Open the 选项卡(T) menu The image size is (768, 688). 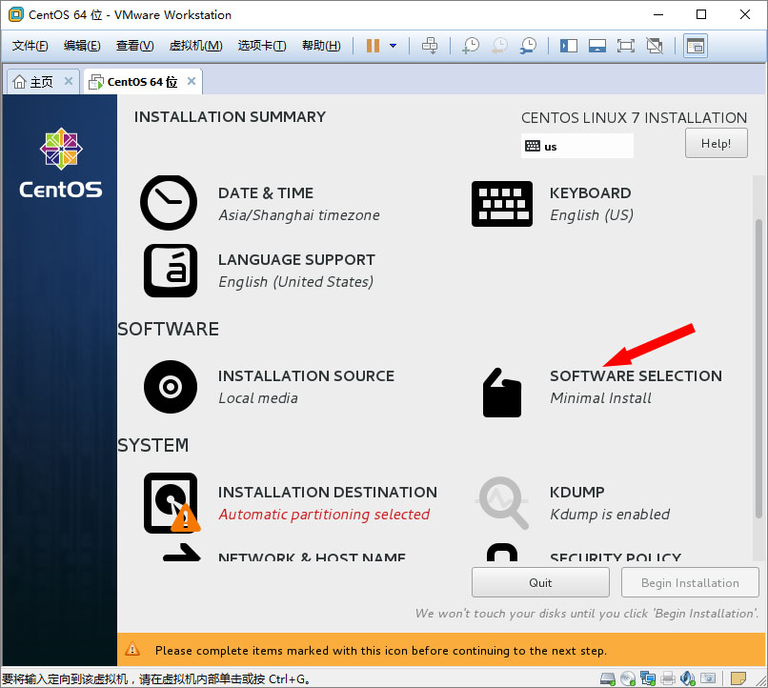pyautogui.click(x=262, y=46)
